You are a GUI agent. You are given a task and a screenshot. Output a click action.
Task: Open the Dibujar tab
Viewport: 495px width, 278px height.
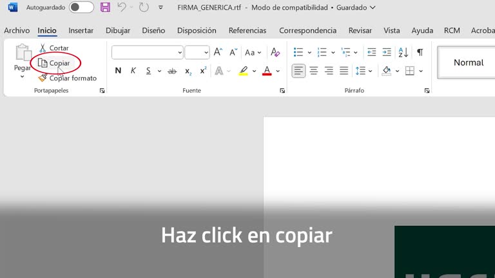118,31
